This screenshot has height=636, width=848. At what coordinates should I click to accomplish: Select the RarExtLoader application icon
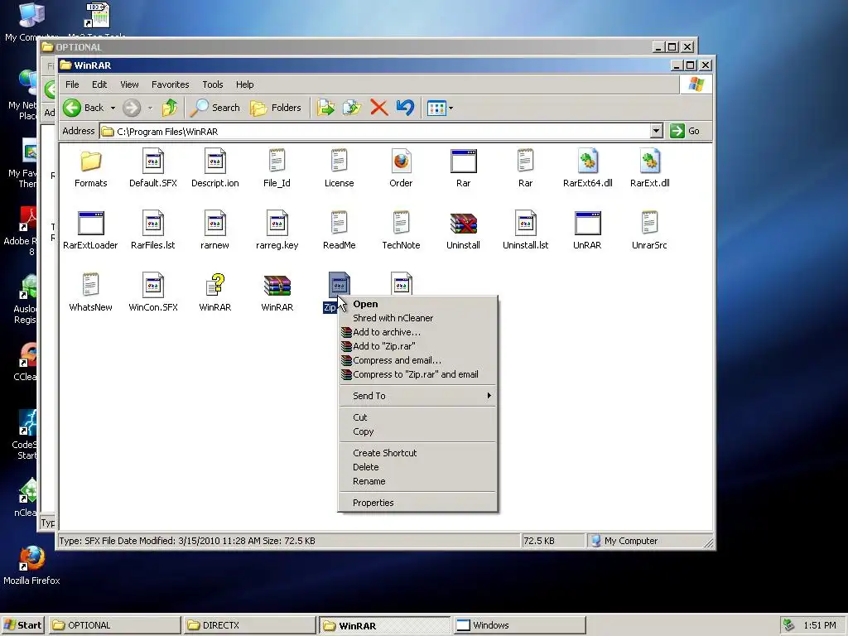point(90,224)
